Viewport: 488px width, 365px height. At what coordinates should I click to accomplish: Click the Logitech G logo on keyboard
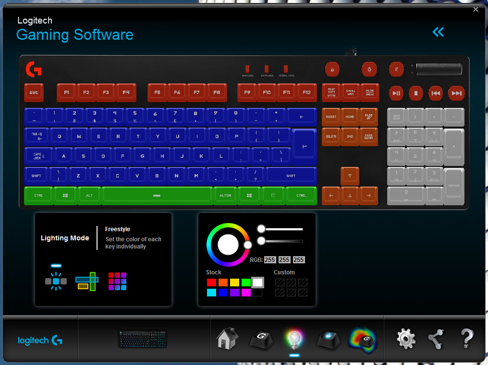pos(34,69)
